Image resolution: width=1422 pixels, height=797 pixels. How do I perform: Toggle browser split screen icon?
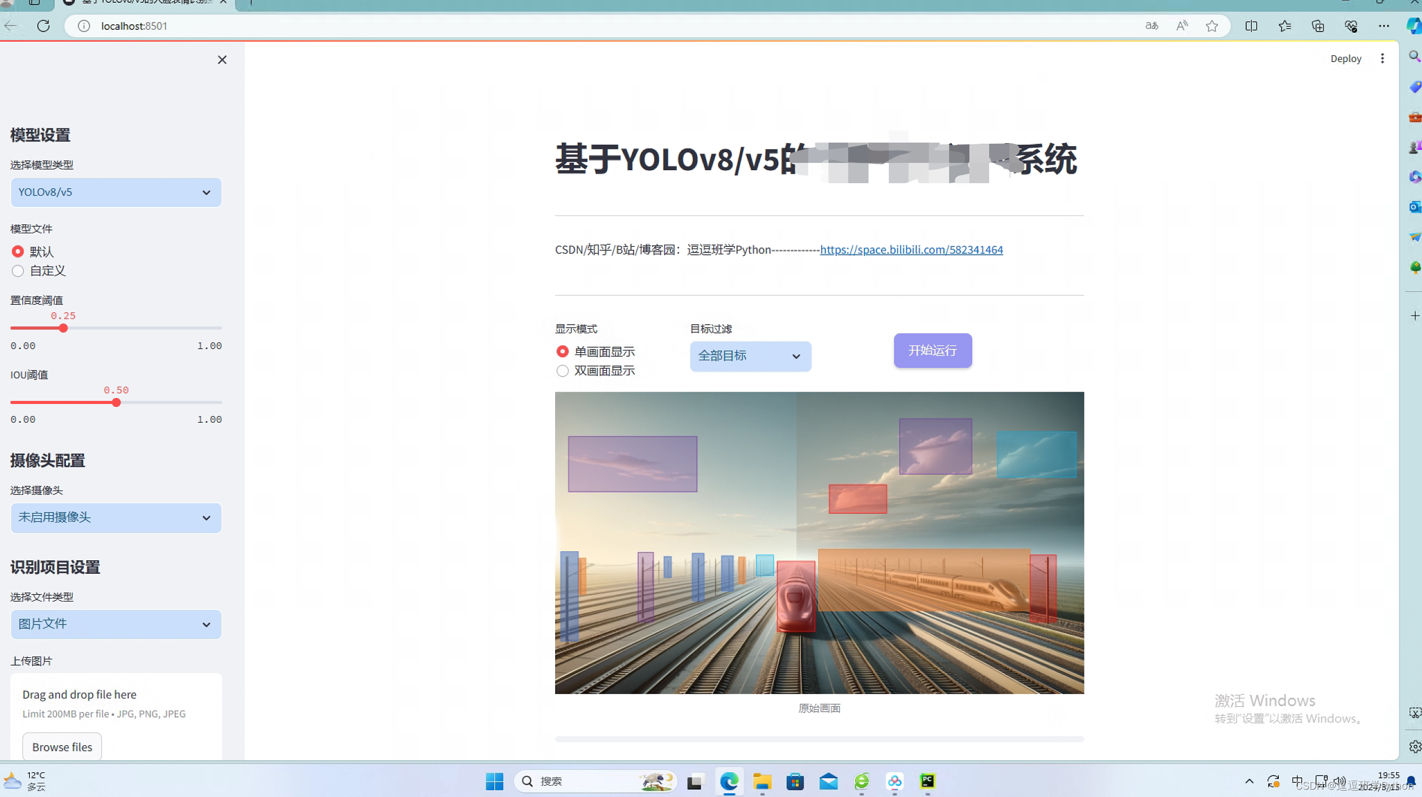point(1251,26)
